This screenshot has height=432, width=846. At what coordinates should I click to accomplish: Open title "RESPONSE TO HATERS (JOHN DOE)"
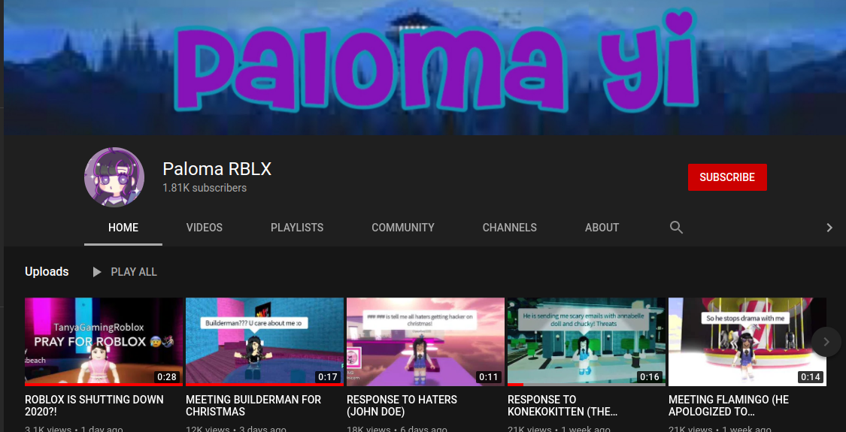coord(402,406)
